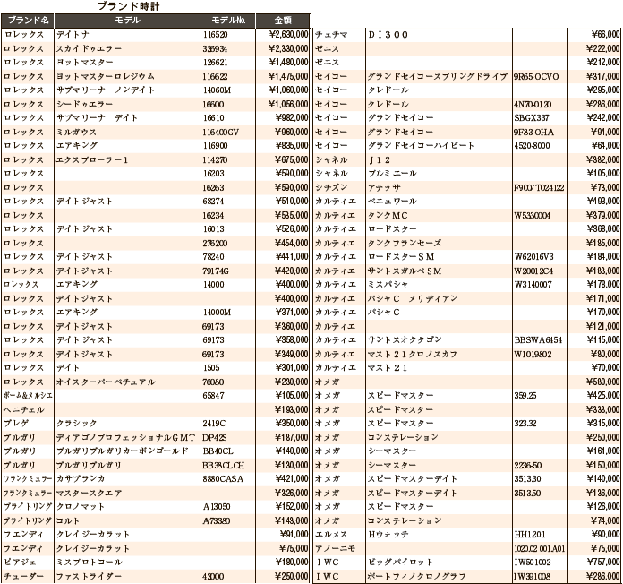Click the 金額 column header

283,21
